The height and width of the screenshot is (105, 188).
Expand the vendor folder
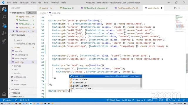[17, 73]
